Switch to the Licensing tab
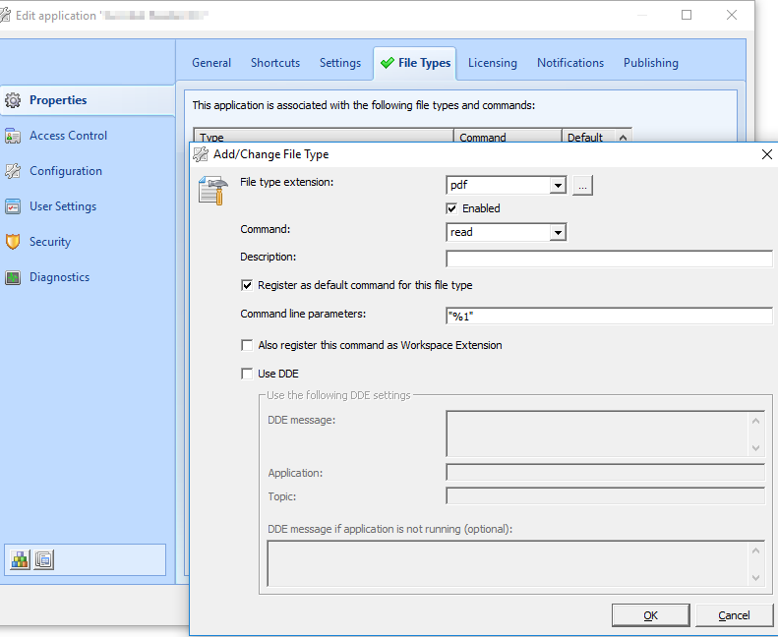The width and height of the screenshot is (778, 637). coord(492,63)
